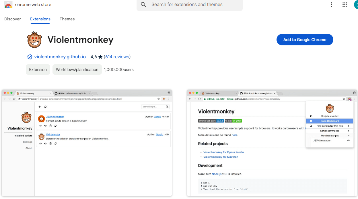Click the Chrome Web Store rainbow logo
Image resolution: width=358 pixels, height=199 pixels.
[8, 5]
